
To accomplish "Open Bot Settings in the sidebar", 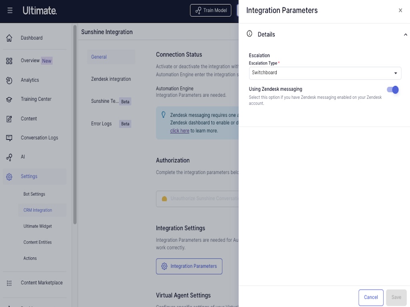I will click(34, 194).
